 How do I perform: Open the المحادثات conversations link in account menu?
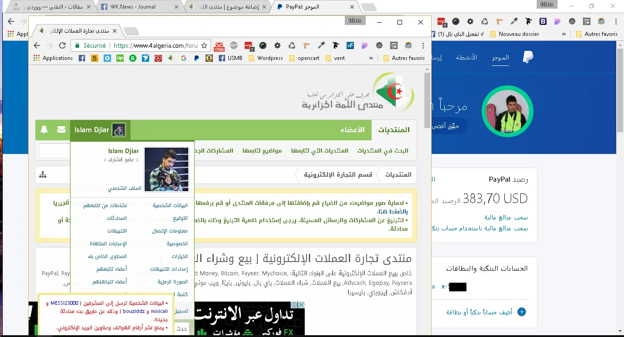point(117,218)
